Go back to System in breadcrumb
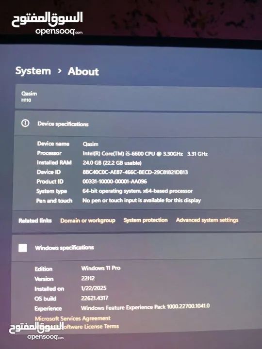 point(33,71)
